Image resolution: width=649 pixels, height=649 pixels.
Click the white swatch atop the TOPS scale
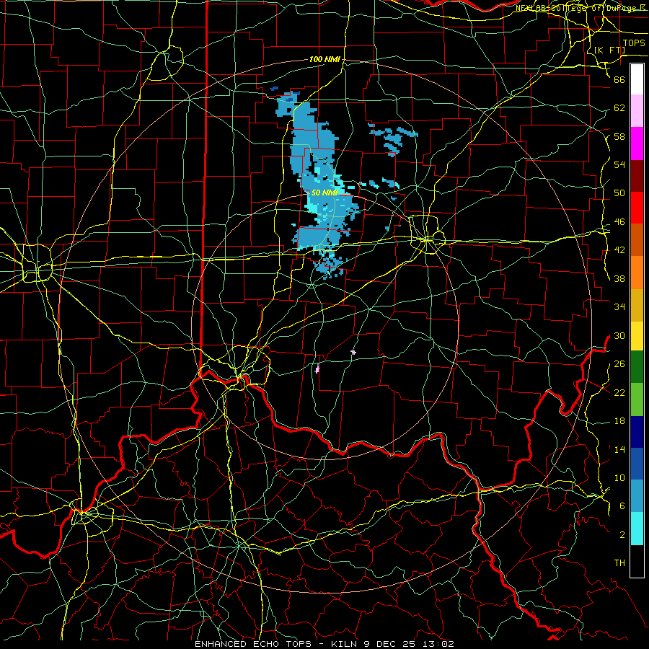point(637,79)
